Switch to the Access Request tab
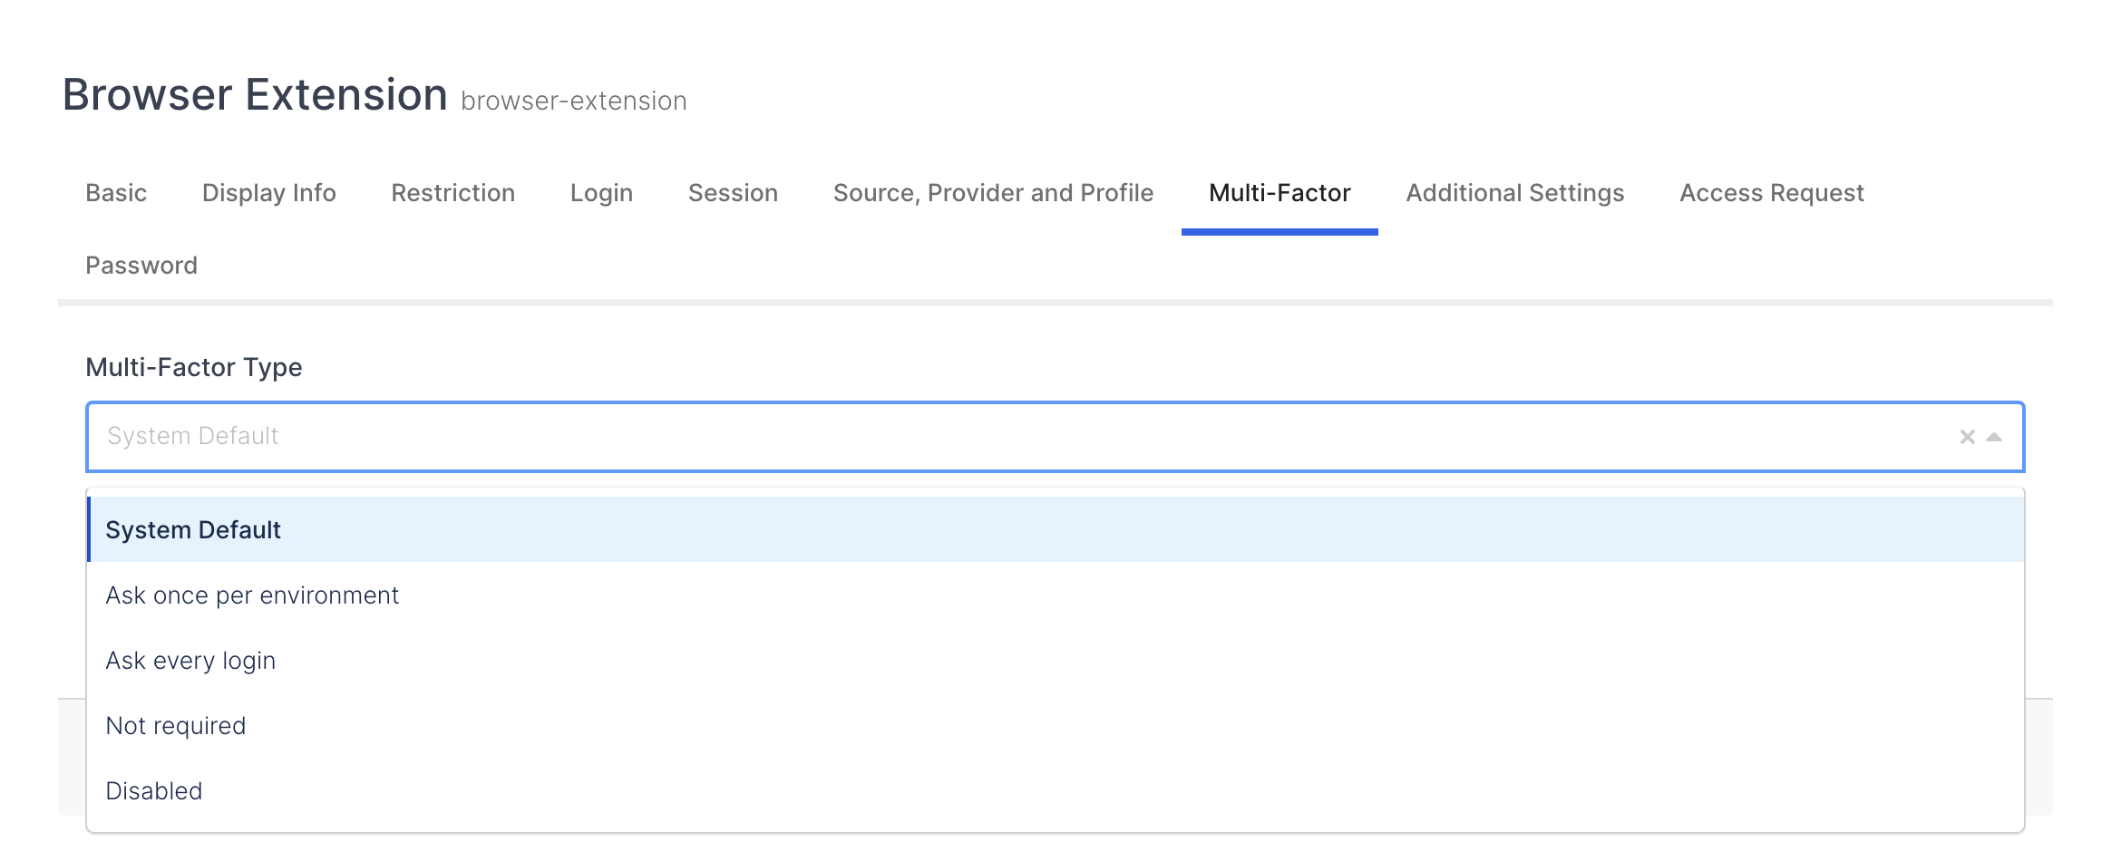Viewport: 2111px width, 861px height. tap(1772, 193)
